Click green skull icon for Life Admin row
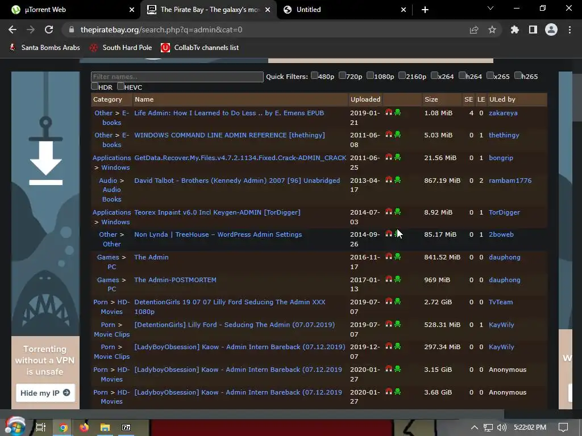Viewport: 582px width, 436px height. coord(397,112)
